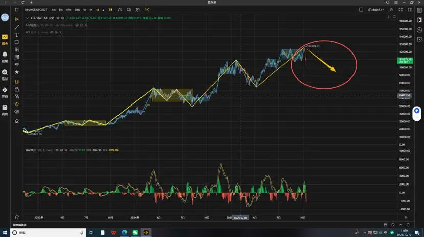
Task: Click the filled star favorites tool
Action: tap(17, 72)
